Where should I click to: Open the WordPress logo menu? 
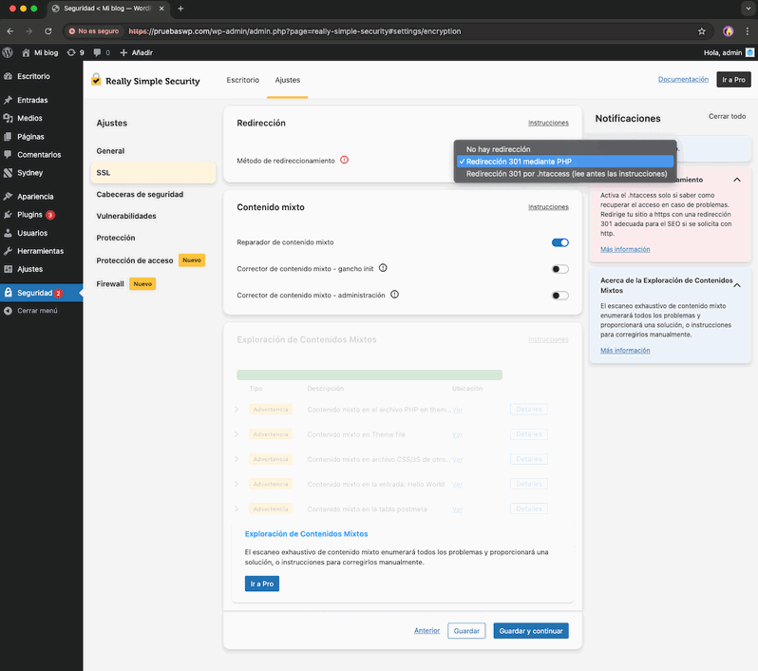[x=8, y=52]
